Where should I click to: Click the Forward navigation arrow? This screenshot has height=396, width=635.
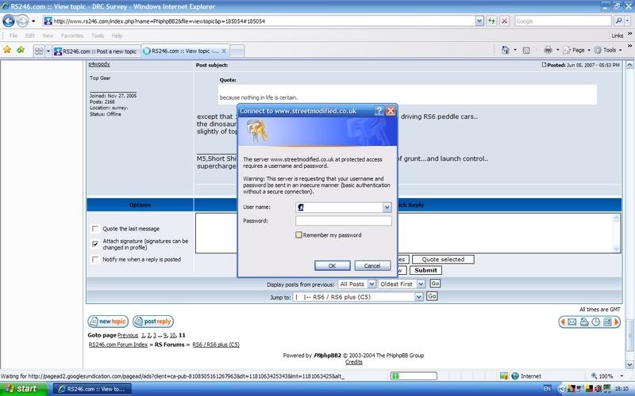[x=23, y=21]
